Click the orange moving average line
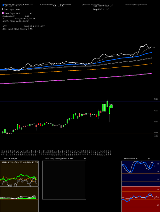The width and height of the screenshot is (160, 212). 76,70
